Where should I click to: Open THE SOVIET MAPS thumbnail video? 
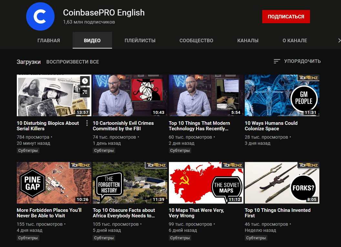tap(206, 183)
